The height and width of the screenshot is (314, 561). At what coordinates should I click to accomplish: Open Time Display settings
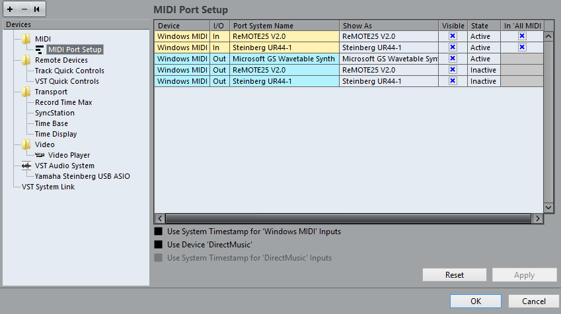click(x=56, y=134)
